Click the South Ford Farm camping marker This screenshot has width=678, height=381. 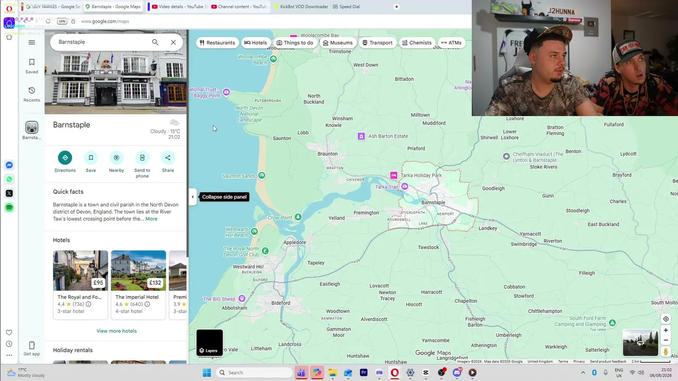tap(612, 323)
